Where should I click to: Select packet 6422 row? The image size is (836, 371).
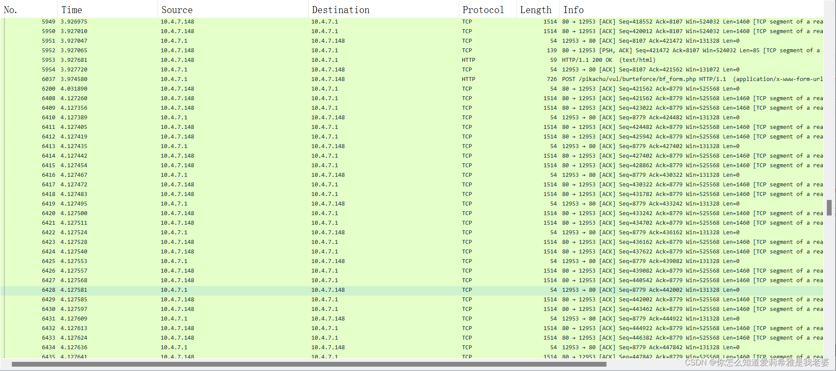(x=411, y=233)
